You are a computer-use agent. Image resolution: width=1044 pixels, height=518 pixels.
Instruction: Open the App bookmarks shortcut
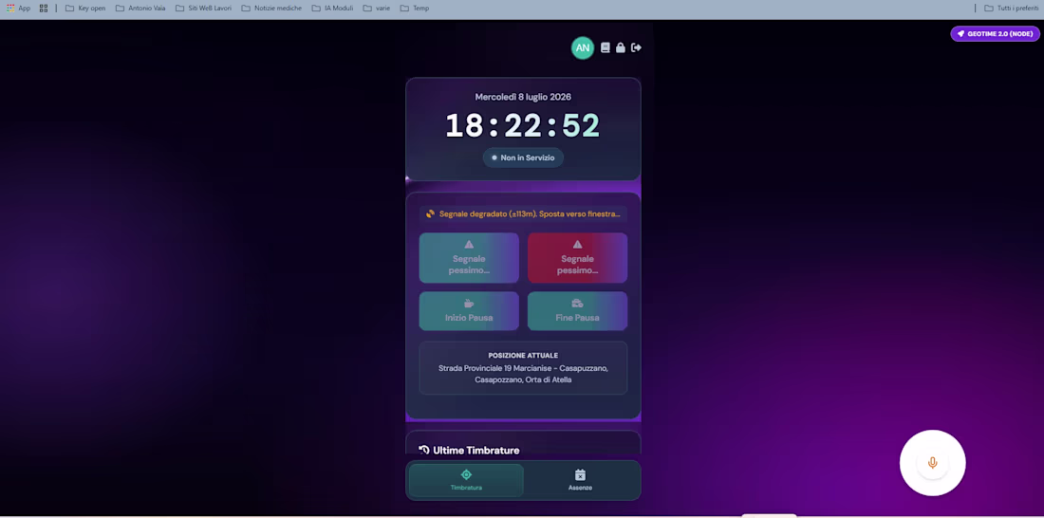[19, 8]
